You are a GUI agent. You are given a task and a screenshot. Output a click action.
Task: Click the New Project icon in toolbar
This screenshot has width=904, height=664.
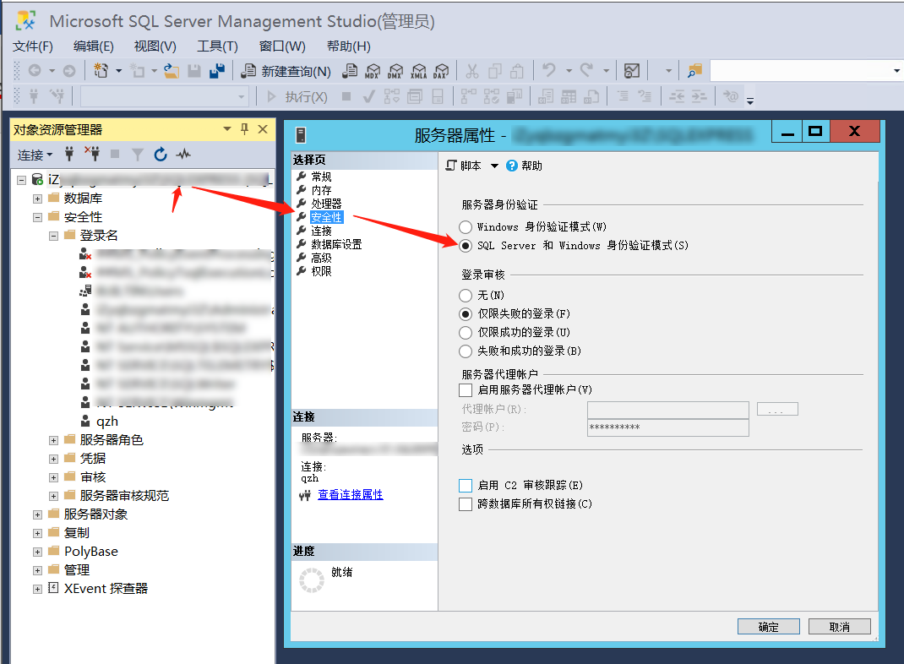[101, 71]
